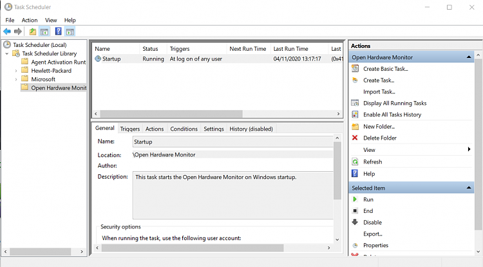
Task: Sort by the Last Run Time column header
Action: pos(299,49)
